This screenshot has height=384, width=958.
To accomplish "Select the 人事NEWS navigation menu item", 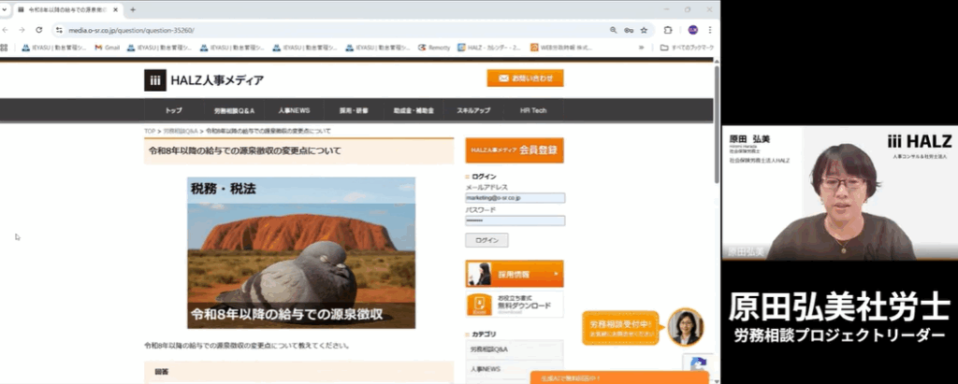I will pos(294,110).
